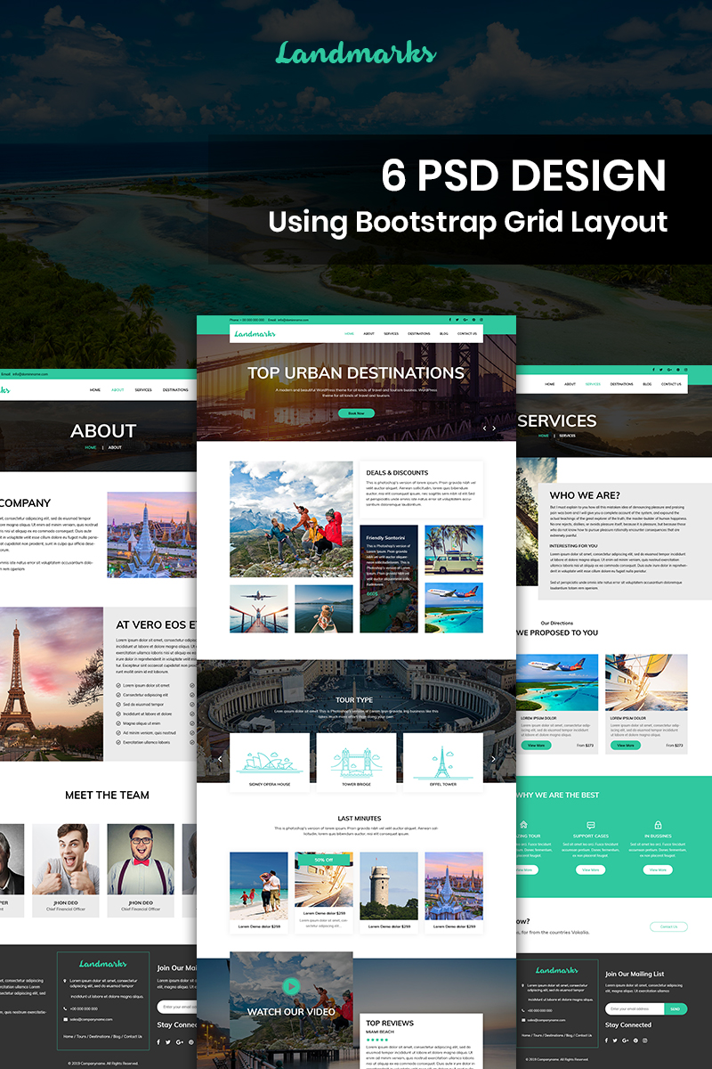Click the In Business lock icon
The width and height of the screenshot is (712, 1069).
[x=658, y=825]
